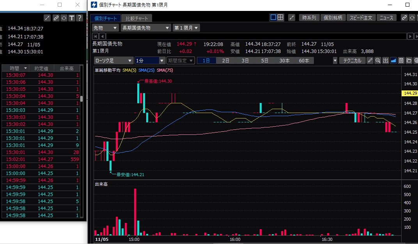Select the 5日 period range button
The image size is (418, 244).
click(264, 60)
